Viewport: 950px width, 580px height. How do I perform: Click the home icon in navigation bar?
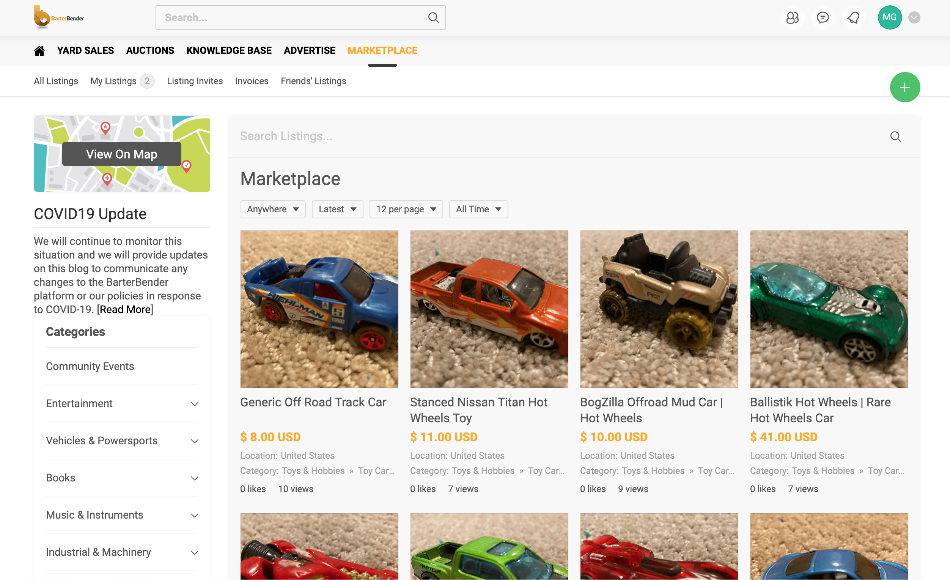click(39, 50)
